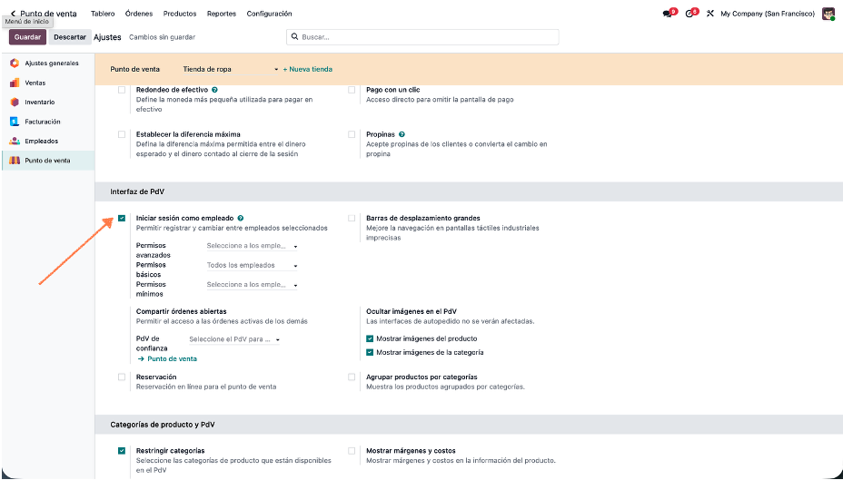Open the Reportes menu
Screen dimensions: 843x480
222,14
